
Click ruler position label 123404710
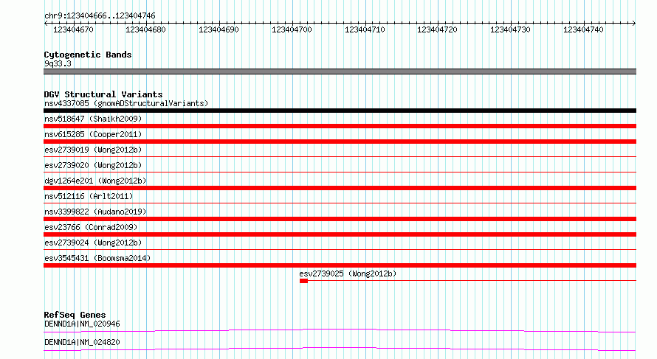365,29
